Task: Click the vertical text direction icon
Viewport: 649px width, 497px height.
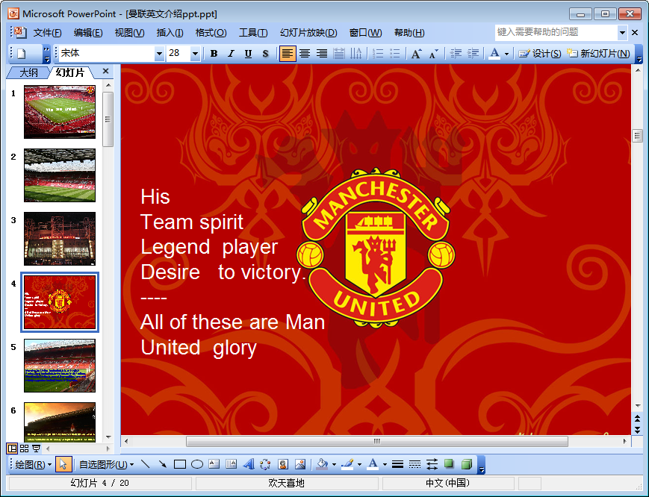Action: (x=355, y=53)
